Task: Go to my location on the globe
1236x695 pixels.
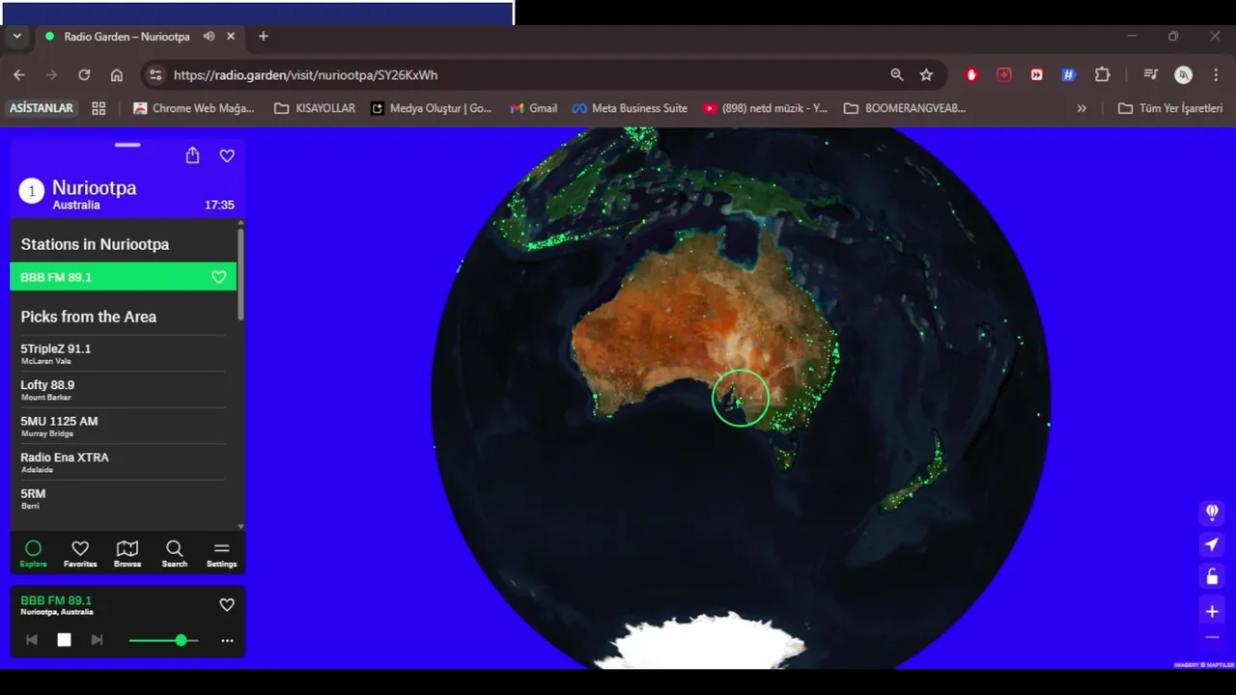Action: tap(1212, 544)
